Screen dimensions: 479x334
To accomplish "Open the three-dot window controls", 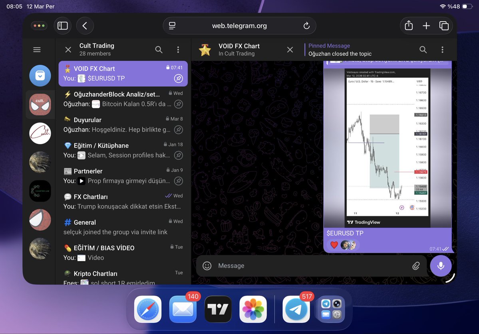I will [x=39, y=26].
